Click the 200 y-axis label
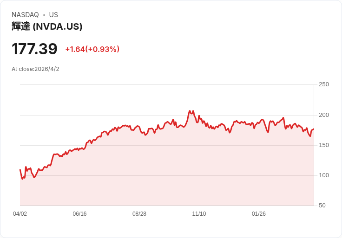 tap(323, 115)
